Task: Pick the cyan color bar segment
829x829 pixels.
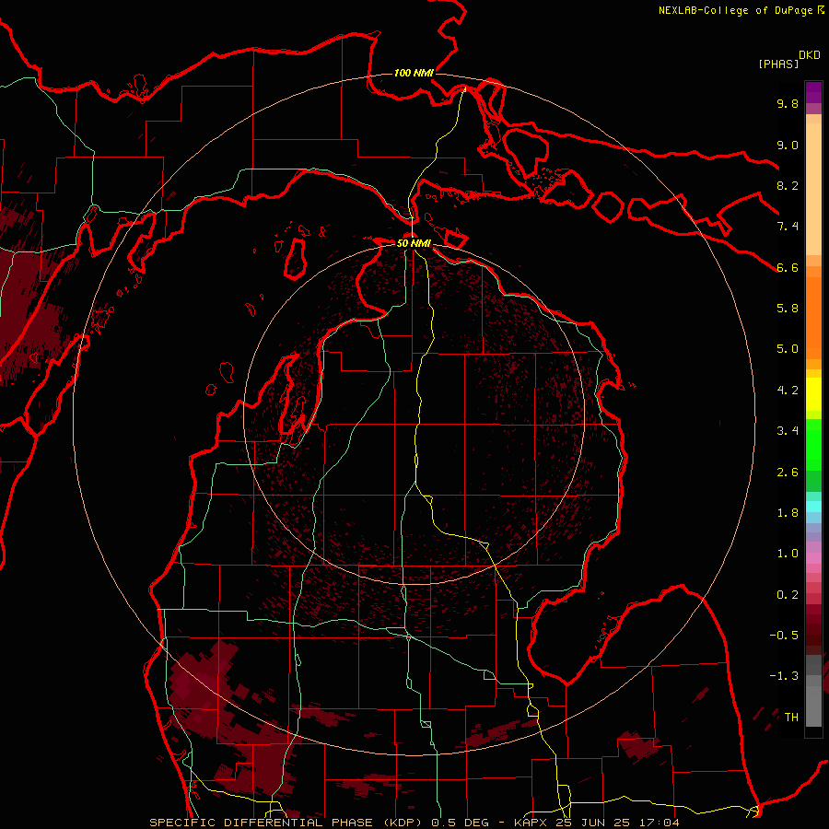Action: pyautogui.click(x=813, y=507)
